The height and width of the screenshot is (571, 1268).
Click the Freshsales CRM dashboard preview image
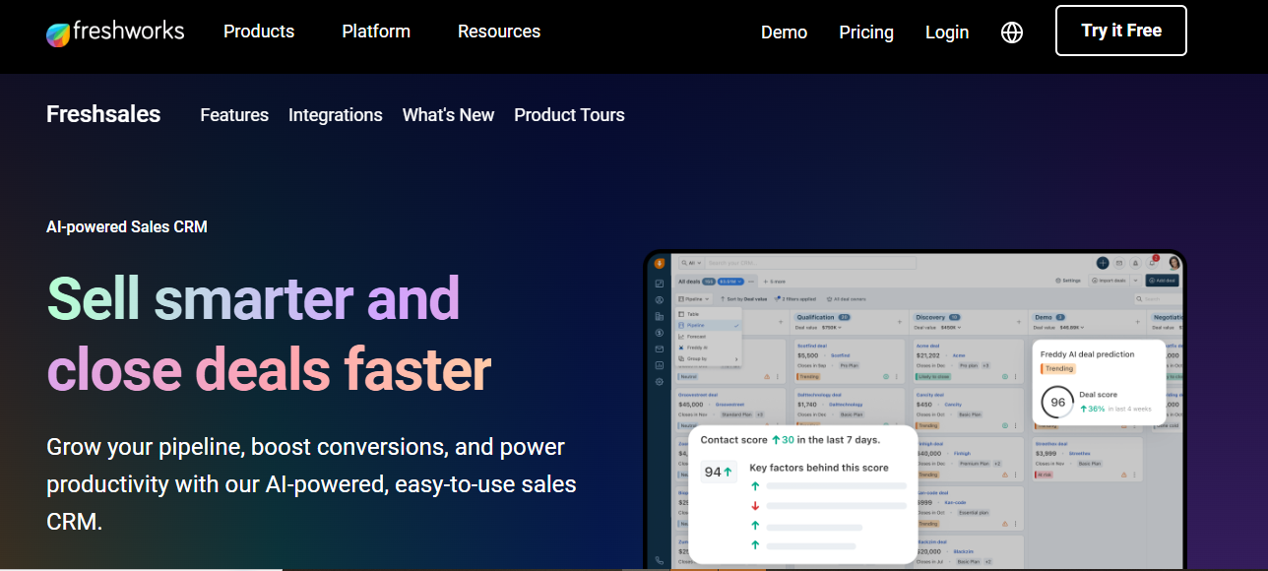[x=915, y=411]
